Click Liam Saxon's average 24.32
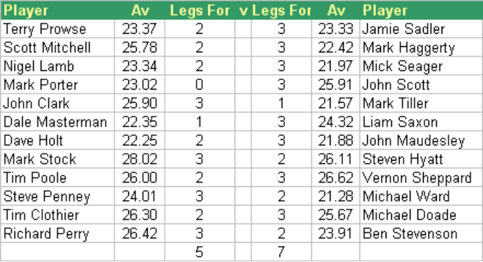This screenshot has height=262, width=483. point(335,122)
